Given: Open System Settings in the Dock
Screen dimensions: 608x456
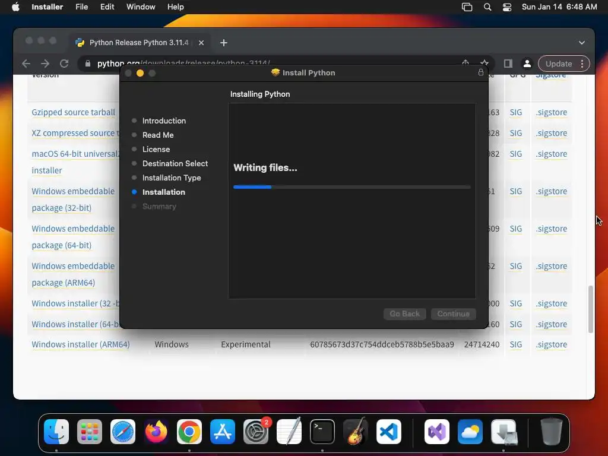Looking at the screenshot, I should (x=256, y=432).
